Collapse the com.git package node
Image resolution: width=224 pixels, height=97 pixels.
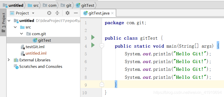coord(22,34)
